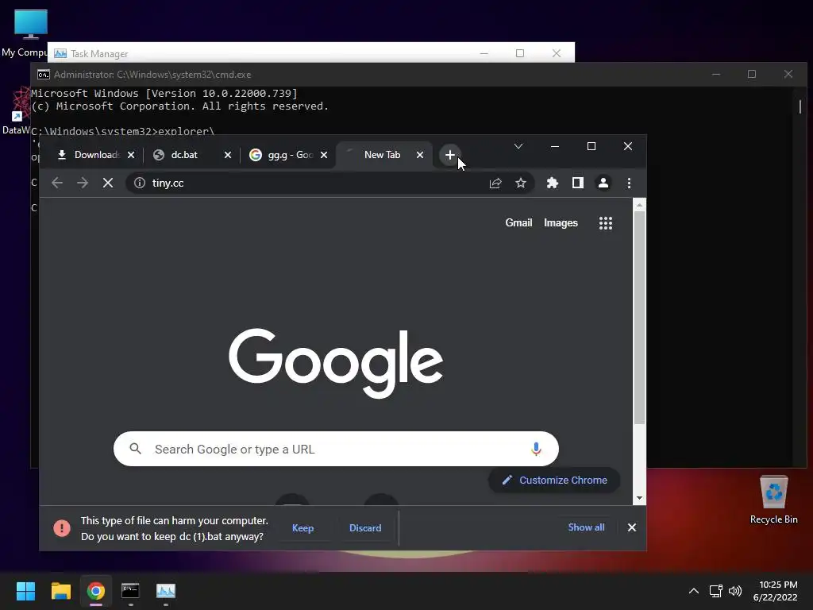Screen dimensions: 813x610
Task: Discard the dc (1).bat download
Action: [365, 528]
